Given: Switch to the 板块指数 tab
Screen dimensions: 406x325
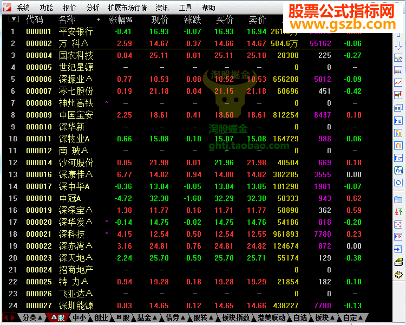Looking at the screenshot, I should (x=235, y=317).
